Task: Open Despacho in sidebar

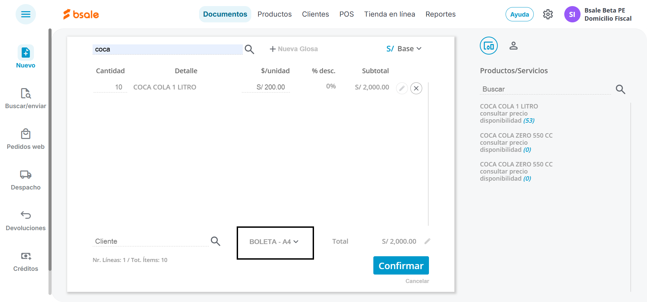Action: click(26, 180)
